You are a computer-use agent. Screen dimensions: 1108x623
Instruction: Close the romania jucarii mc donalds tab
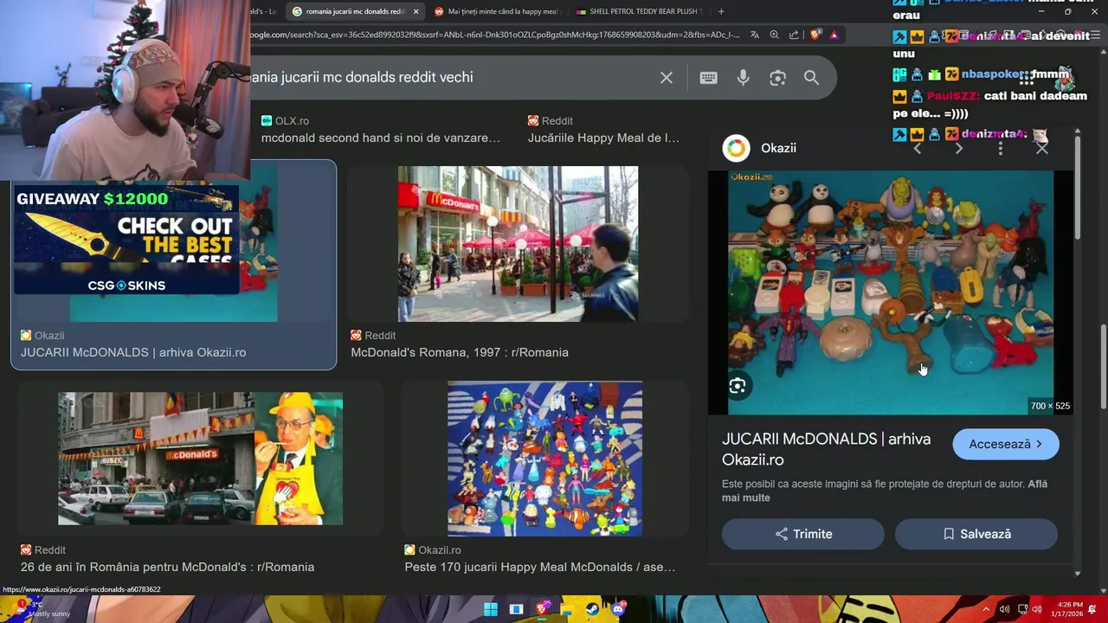[415, 11]
